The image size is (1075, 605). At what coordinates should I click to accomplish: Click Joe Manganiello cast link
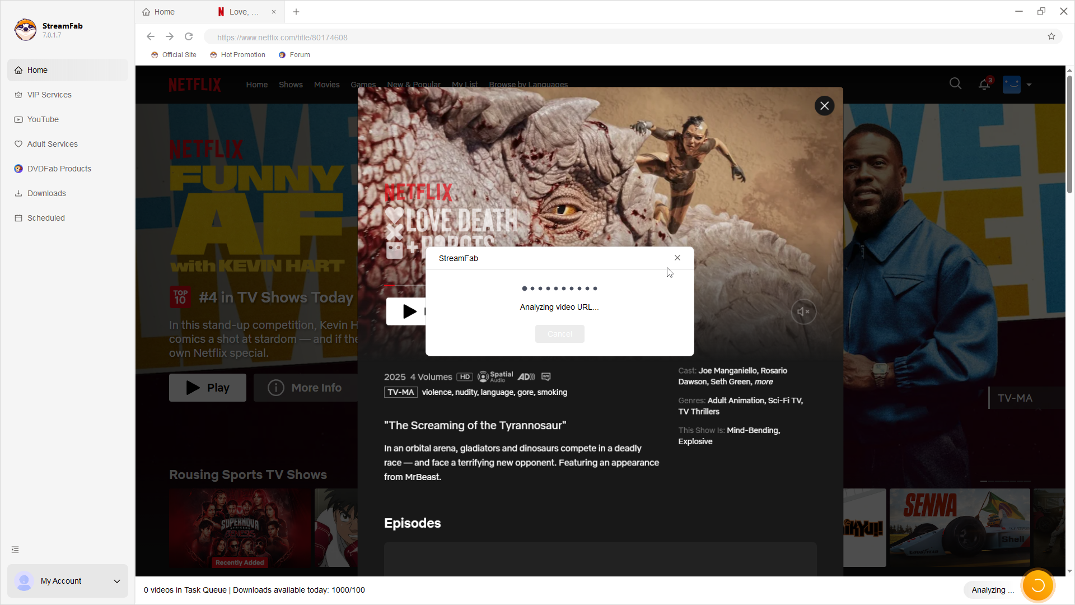[727, 371]
